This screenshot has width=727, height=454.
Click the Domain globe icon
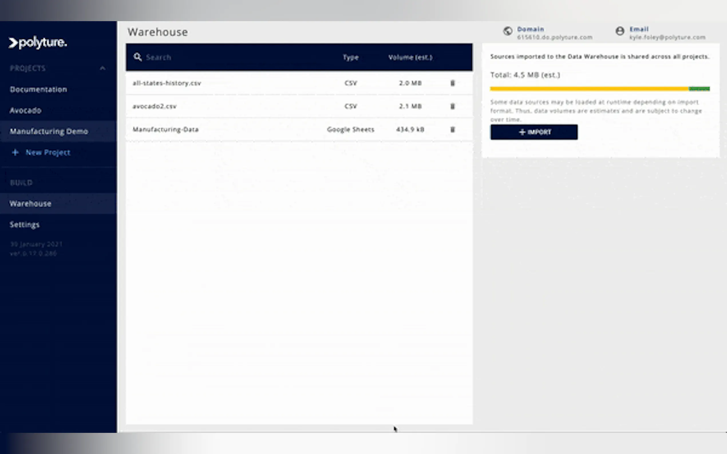click(507, 31)
